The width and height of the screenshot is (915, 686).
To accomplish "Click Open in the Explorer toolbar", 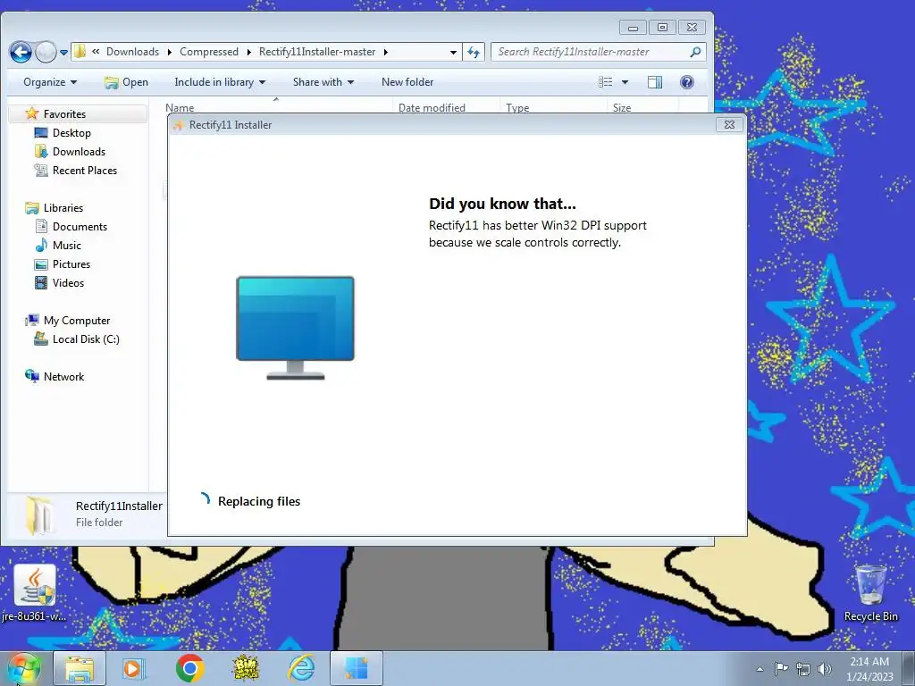I will [x=126, y=82].
